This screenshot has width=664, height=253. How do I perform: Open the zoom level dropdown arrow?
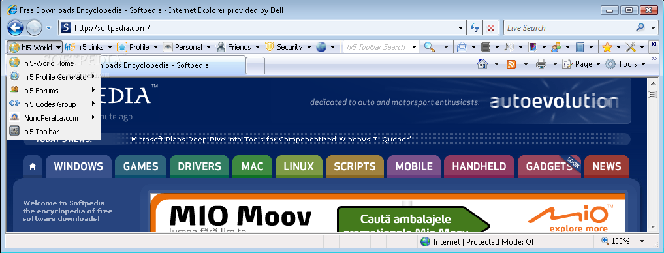pyautogui.click(x=642, y=241)
